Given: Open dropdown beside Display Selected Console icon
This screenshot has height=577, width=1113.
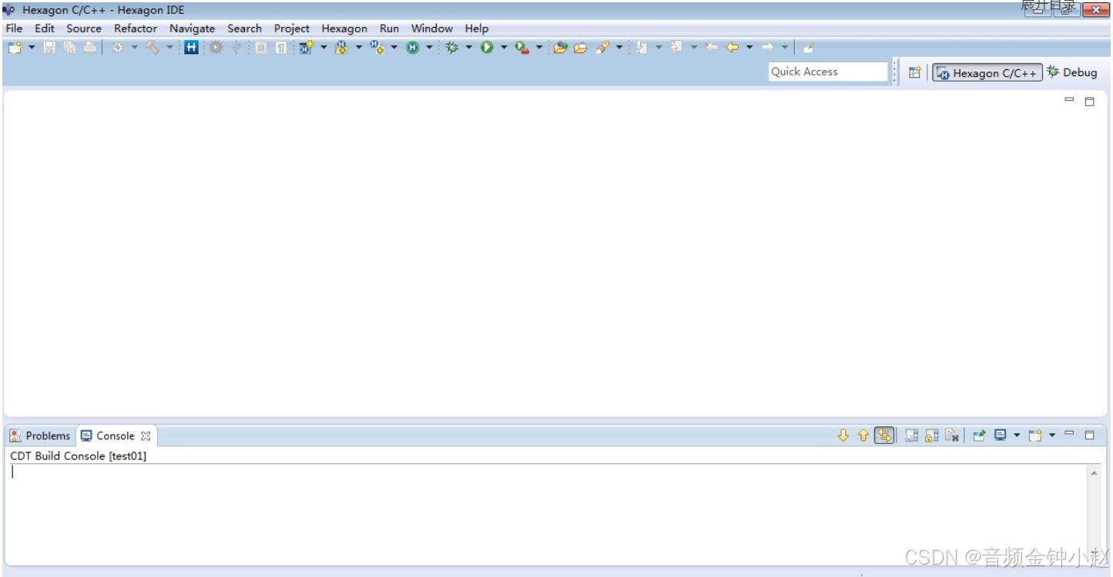Looking at the screenshot, I should (x=1017, y=435).
